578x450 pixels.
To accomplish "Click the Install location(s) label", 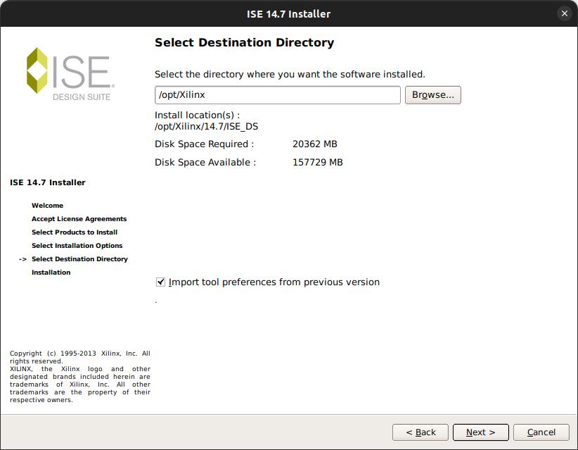I will 197,115.
